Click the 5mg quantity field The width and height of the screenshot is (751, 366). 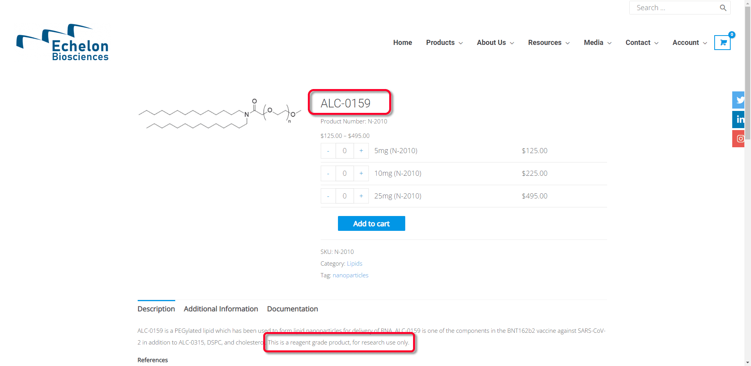point(345,151)
